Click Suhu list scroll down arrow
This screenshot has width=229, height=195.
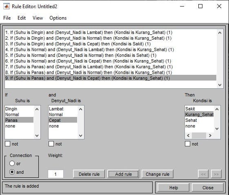pyautogui.click(x=37, y=136)
